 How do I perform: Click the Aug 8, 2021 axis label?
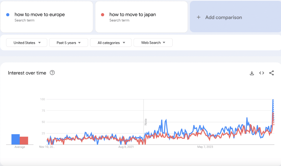126,147
